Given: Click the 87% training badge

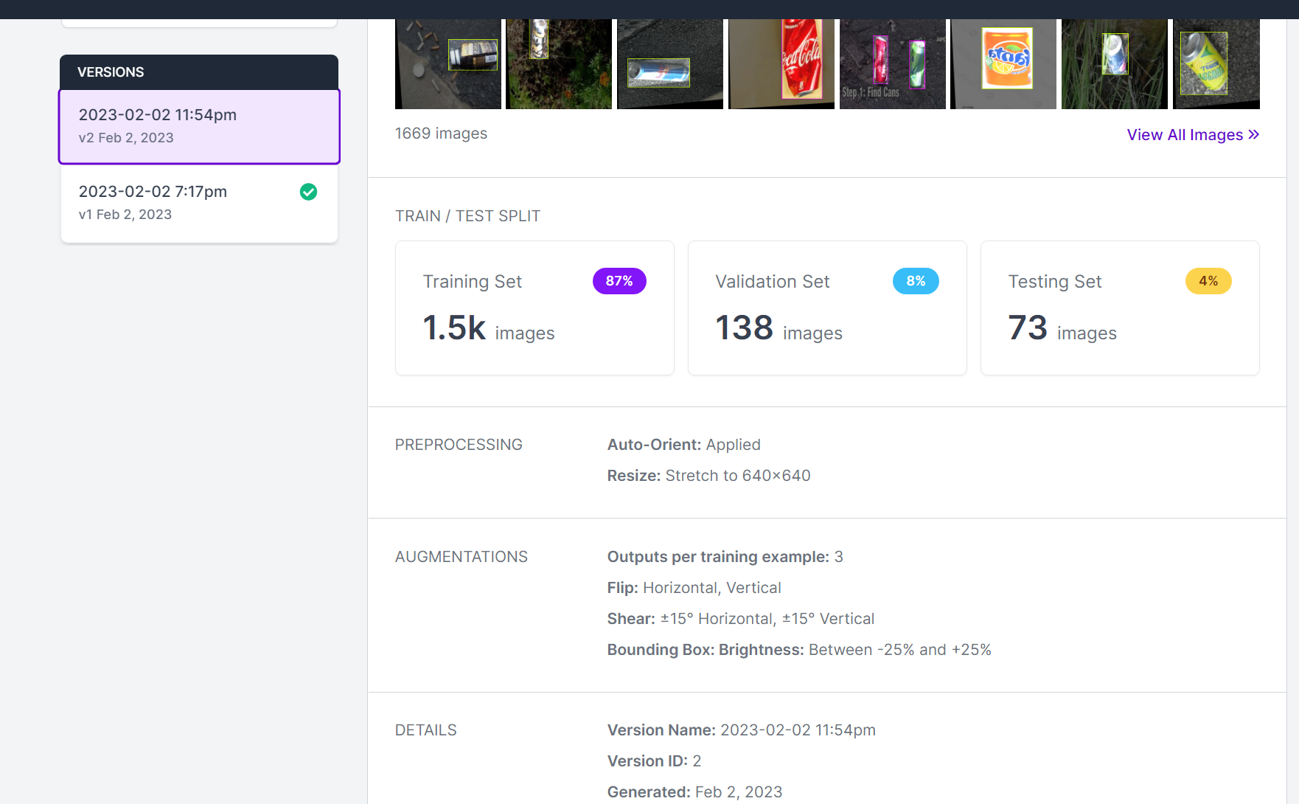Looking at the screenshot, I should (619, 281).
